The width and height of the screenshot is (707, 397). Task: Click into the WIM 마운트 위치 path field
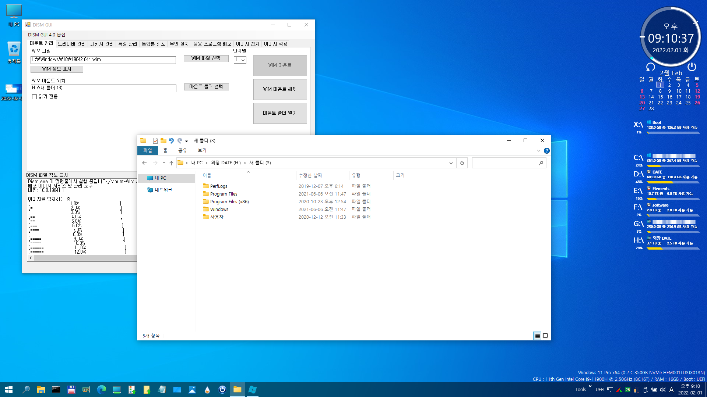103,88
